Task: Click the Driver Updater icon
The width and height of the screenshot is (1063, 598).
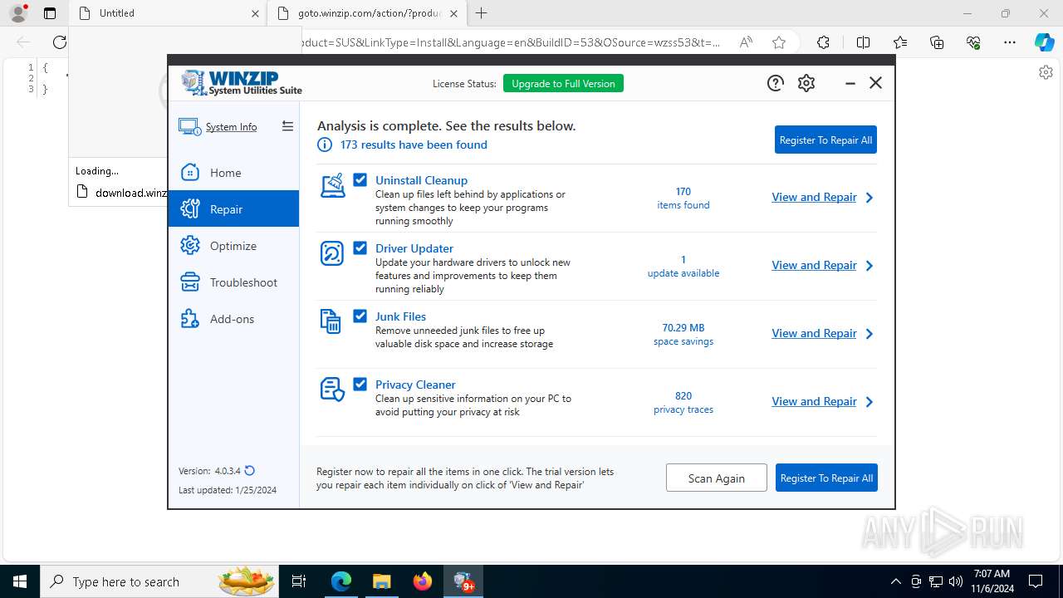Action: click(x=332, y=253)
